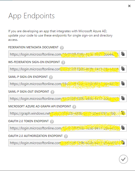The width and height of the screenshot is (135, 171).
Task: Click the 'MICROSOFT AZURE AD GRAPH API ENDPOINT' label
Action: pyautogui.click(x=40, y=106)
